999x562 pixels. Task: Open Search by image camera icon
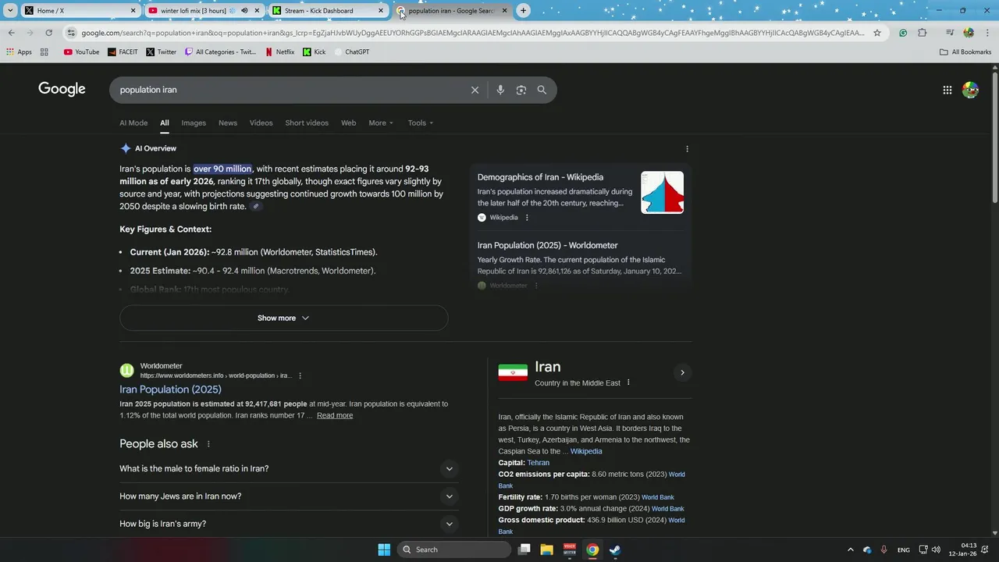[x=521, y=90]
